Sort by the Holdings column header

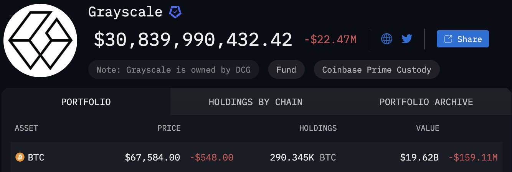point(318,128)
